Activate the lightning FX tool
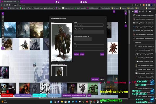Screen dimensions: 156x104 click(3, 23)
